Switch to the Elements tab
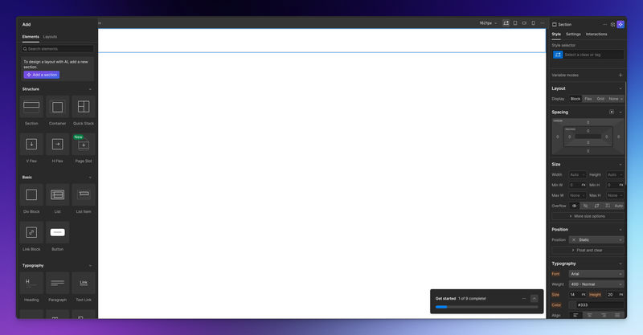The image size is (643, 335). tap(31, 36)
